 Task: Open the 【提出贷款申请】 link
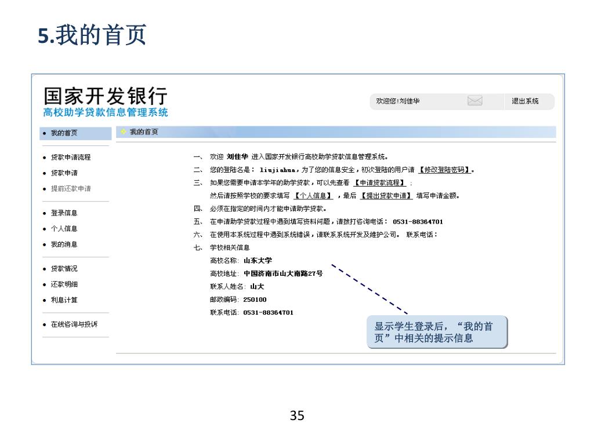386,196
